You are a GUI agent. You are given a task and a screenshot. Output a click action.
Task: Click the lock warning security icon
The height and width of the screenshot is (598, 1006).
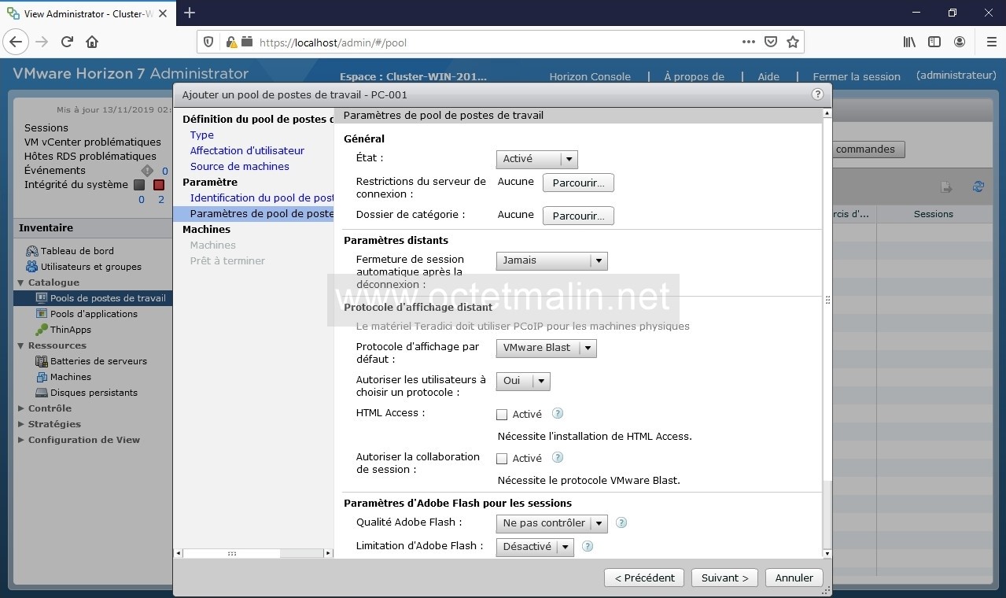[x=231, y=42]
